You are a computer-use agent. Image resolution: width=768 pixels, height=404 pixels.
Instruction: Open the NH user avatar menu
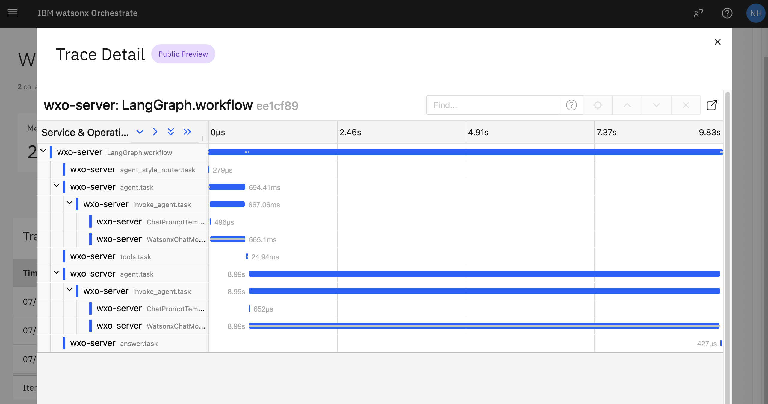coord(756,13)
